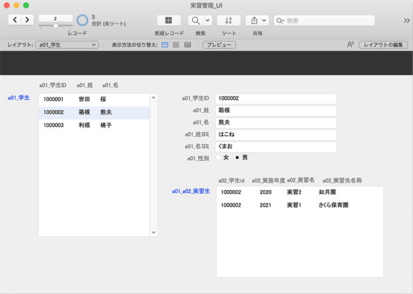Open the Share dropdown arrow
The image size is (413, 294).
coord(264,20)
